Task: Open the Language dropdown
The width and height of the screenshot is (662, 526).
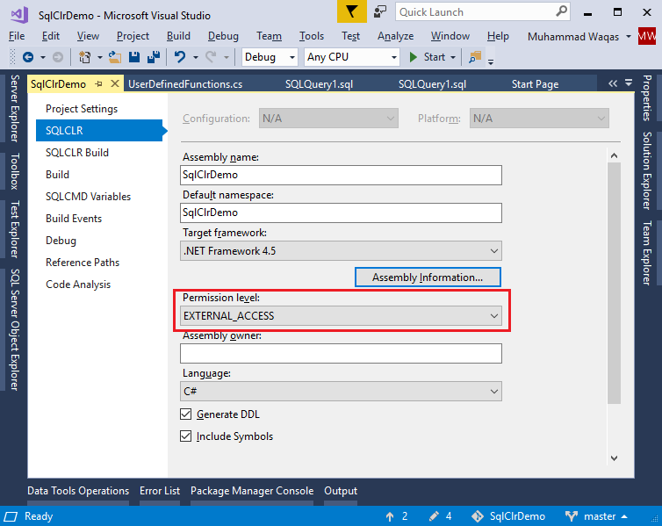Action: coord(341,392)
